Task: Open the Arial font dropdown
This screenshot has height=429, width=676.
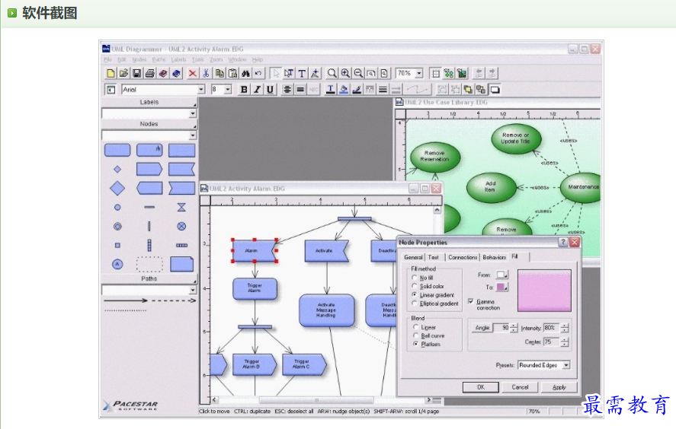Action: pos(201,90)
